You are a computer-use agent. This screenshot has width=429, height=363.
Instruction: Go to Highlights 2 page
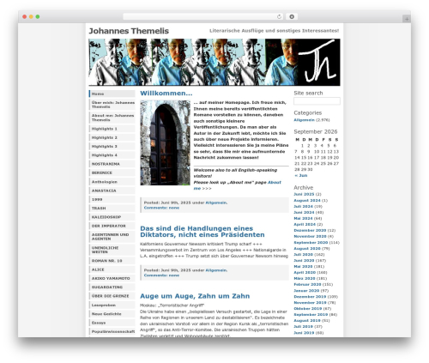click(x=112, y=137)
